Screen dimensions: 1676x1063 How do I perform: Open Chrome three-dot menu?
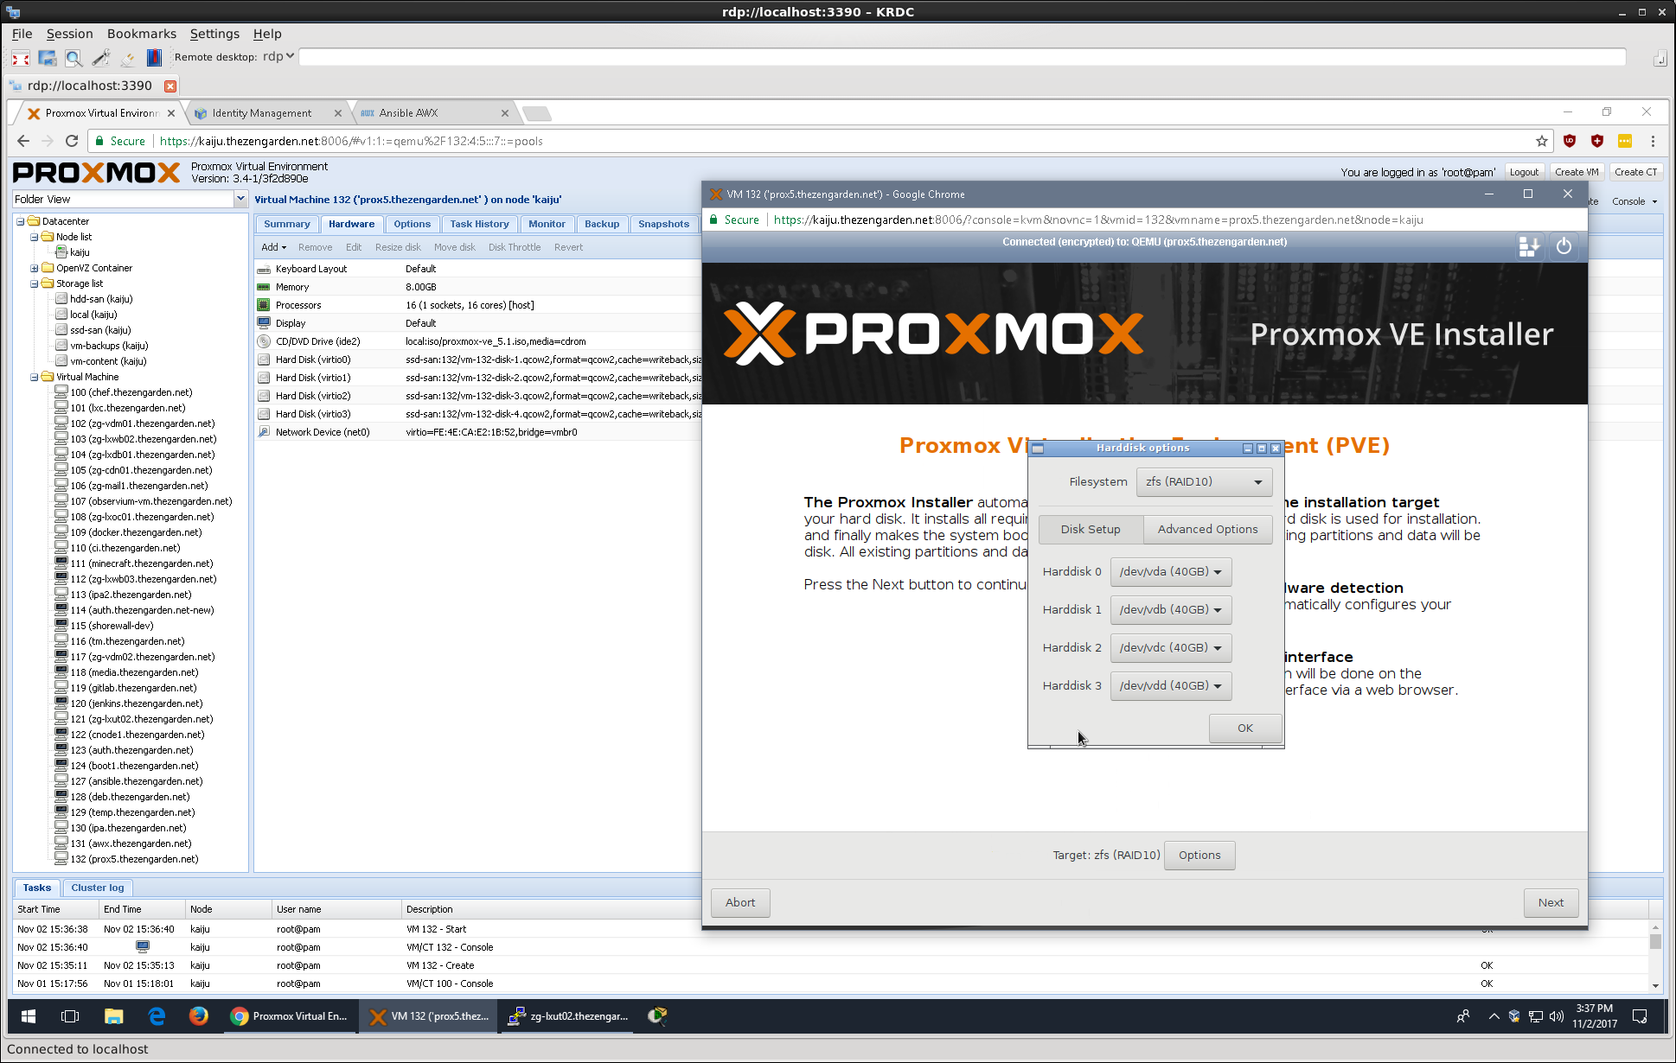pos(1653,141)
